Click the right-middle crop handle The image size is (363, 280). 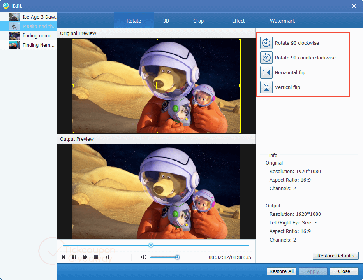point(240,86)
